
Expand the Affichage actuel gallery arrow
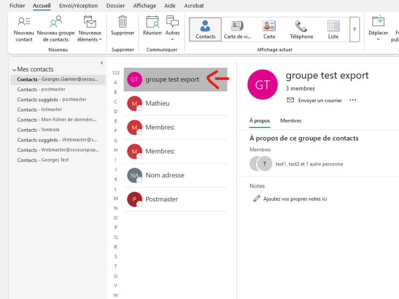[355, 29]
